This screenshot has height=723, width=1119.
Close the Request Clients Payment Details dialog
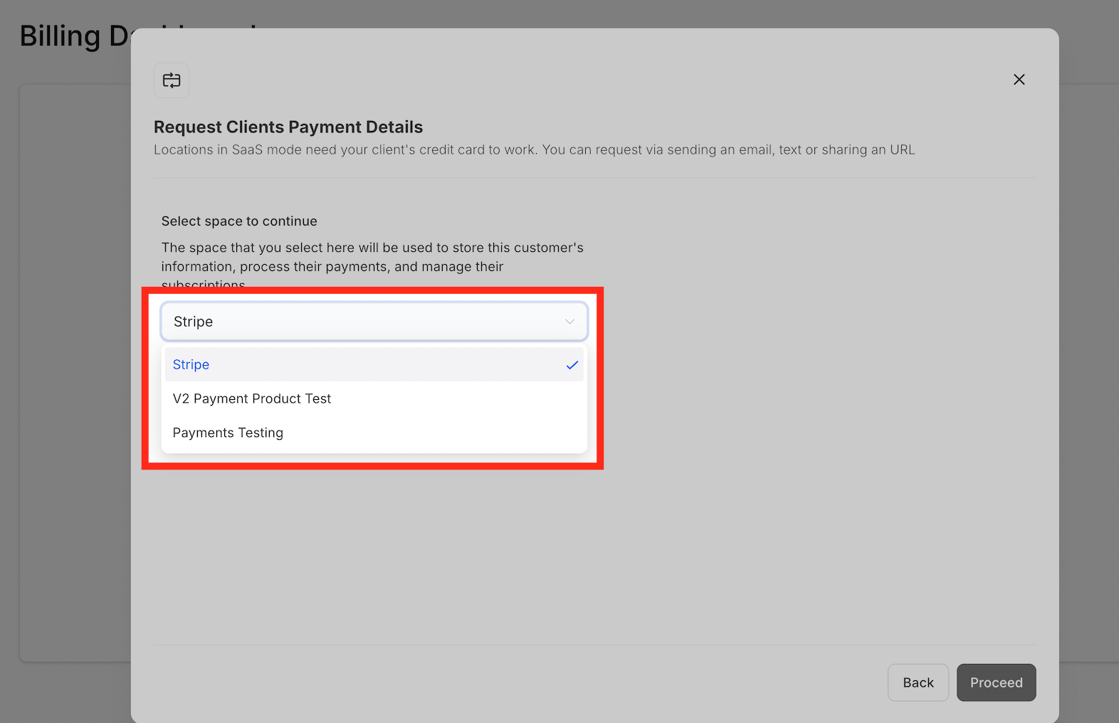point(1019,80)
